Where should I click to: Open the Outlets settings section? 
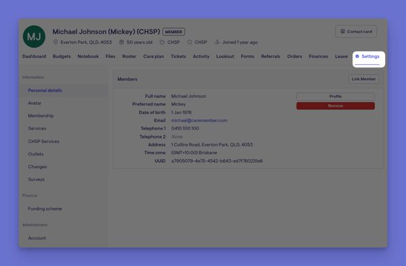click(36, 154)
